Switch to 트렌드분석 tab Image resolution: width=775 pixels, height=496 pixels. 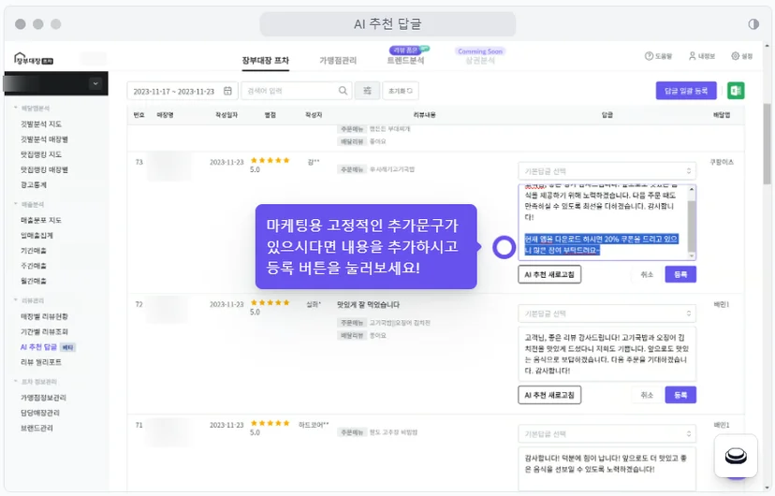point(405,60)
